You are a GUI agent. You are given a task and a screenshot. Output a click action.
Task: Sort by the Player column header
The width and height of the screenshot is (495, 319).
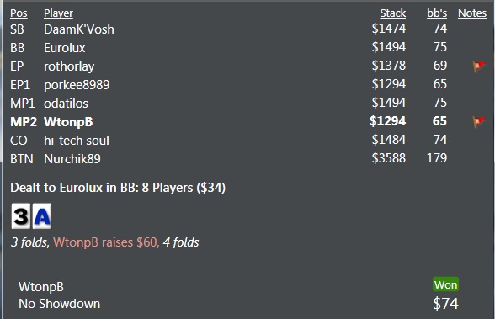click(58, 13)
